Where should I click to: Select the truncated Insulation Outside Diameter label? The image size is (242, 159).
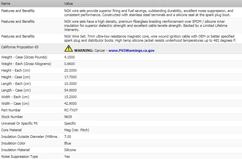tap(30, 137)
